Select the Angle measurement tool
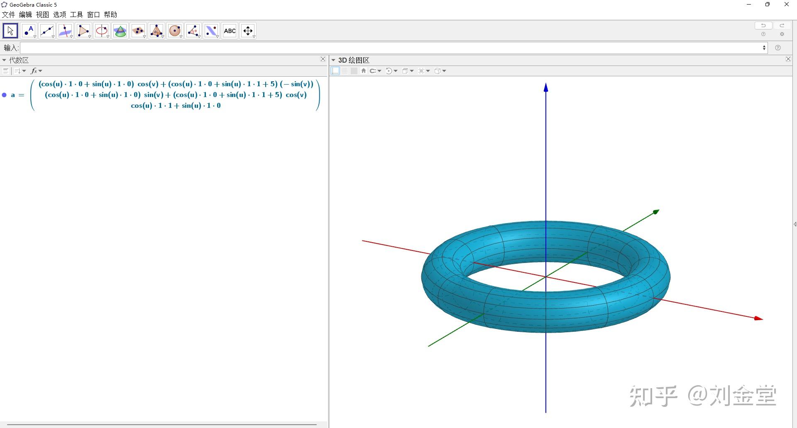 [x=193, y=31]
